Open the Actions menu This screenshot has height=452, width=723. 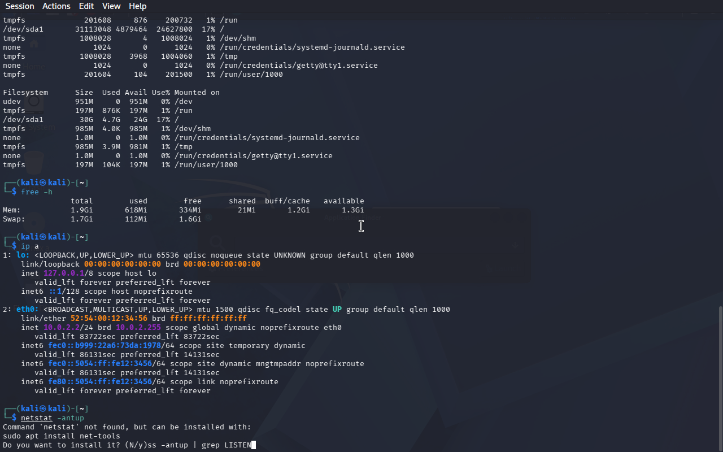[56, 6]
